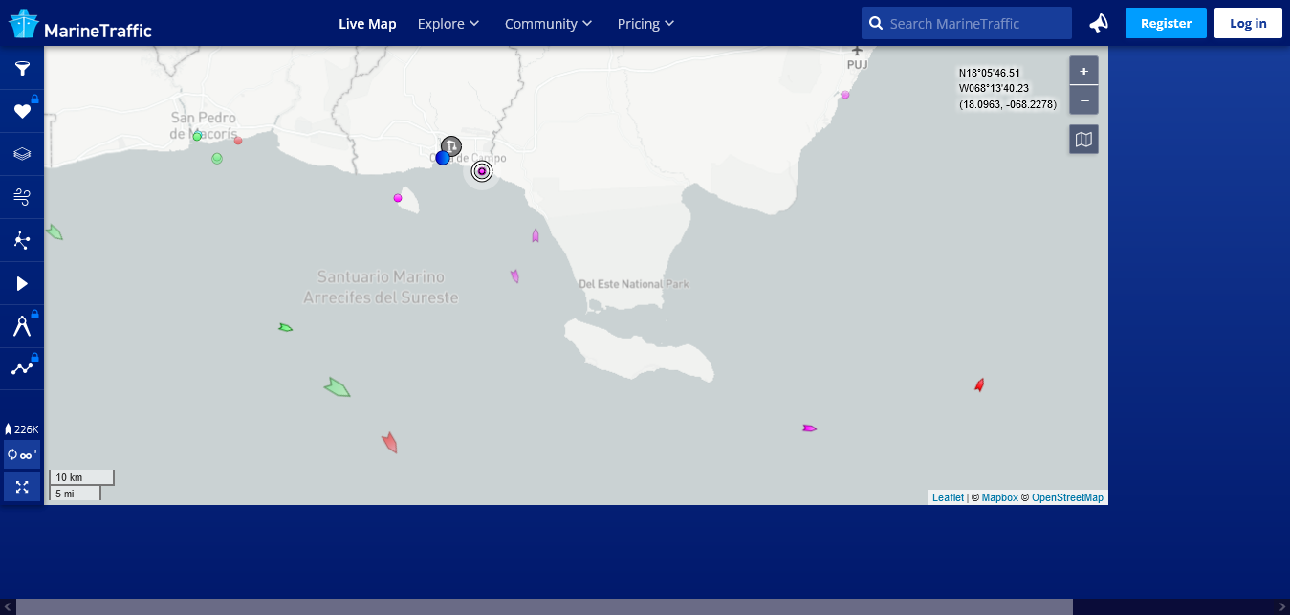Select the magenta vessel south of the island
The image size is (1290, 615).
tap(809, 428)
